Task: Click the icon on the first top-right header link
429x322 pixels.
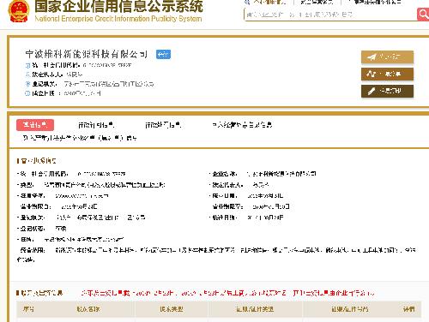Action: click(x=247, y=2)
